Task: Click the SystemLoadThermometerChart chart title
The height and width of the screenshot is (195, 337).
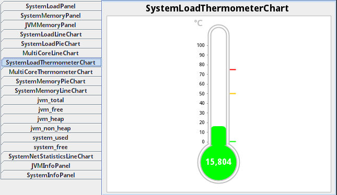Action: [x=217, y=8]
